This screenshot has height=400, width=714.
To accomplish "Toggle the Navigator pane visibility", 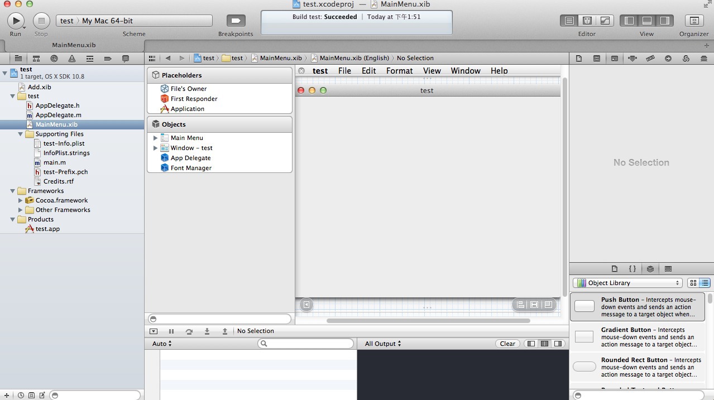I will pyautogui.click(x=629, y=21).
